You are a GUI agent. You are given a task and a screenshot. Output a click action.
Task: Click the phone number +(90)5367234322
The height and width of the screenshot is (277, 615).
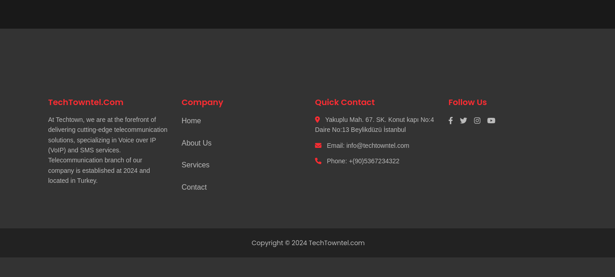[x=374, y=161]
